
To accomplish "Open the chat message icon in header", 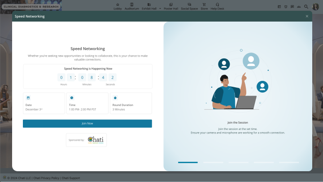I will (292, 7).
